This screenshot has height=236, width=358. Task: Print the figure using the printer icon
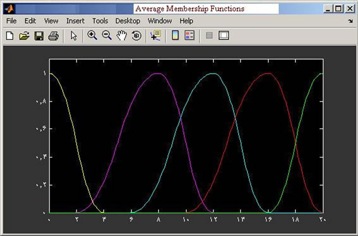[53, 36]
